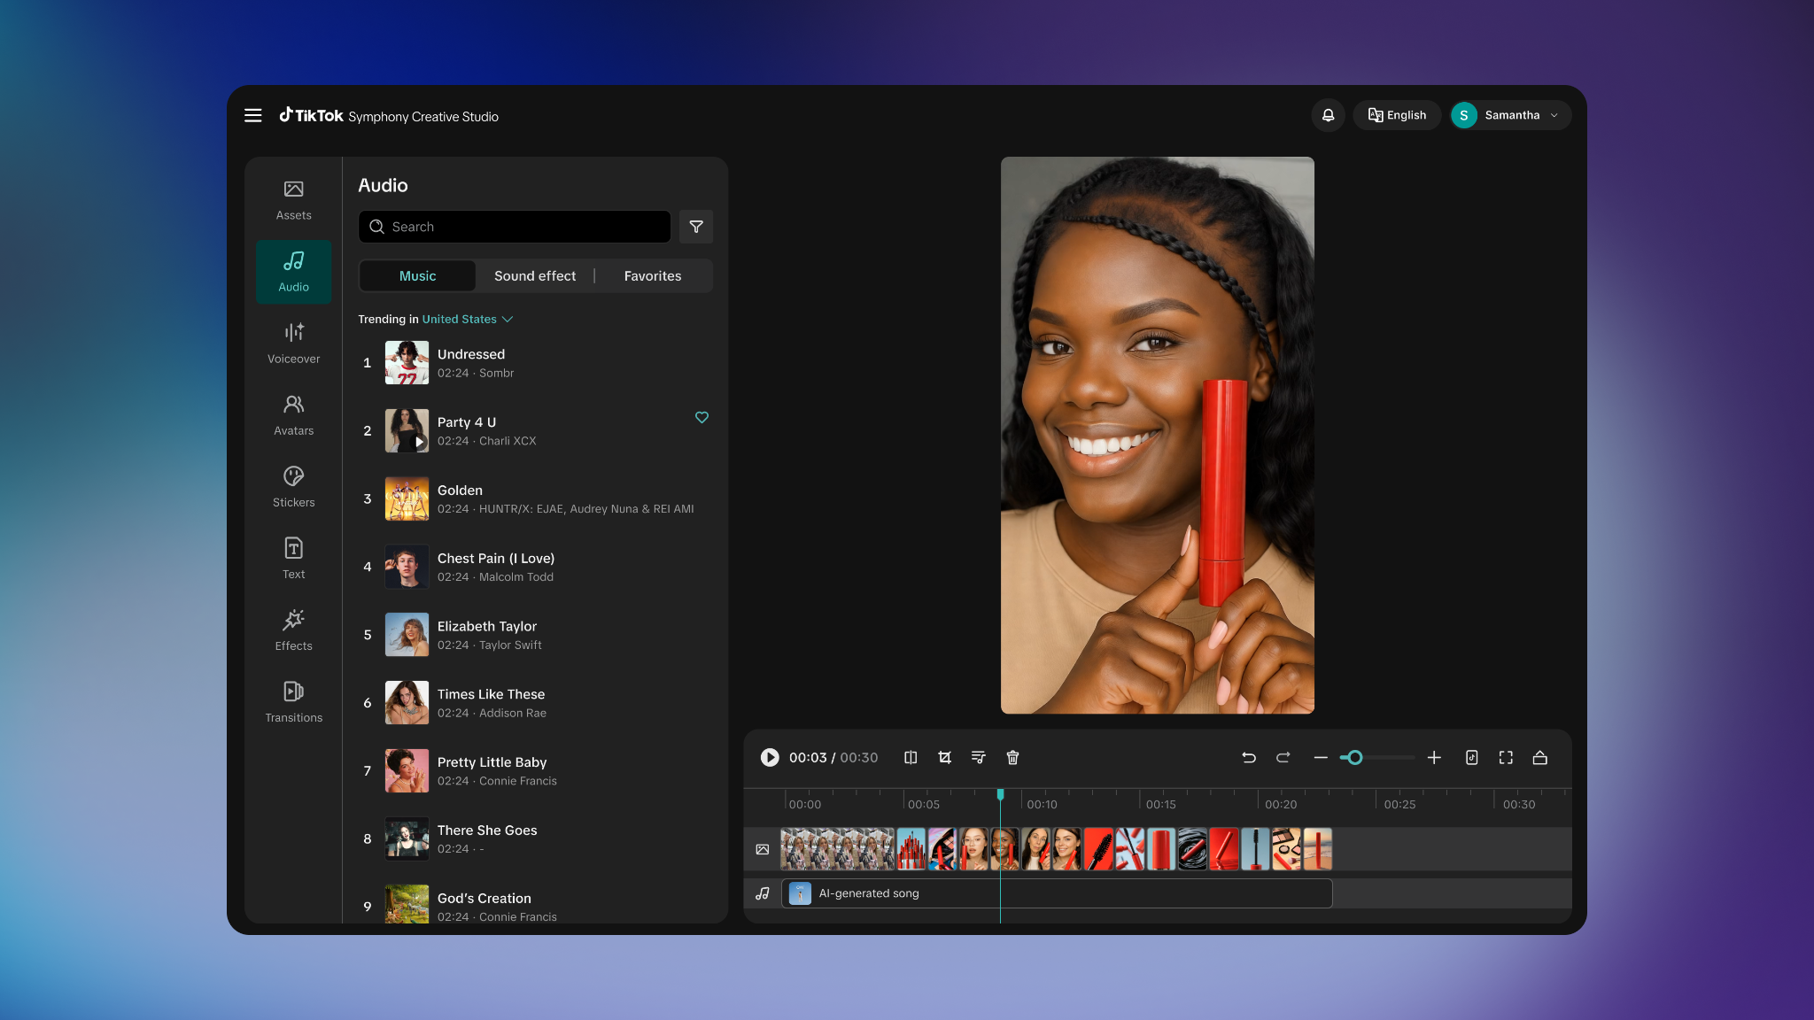1814x1020 pixels.
Task: Switch to the Favorites tab
Action: pos(652,276)
